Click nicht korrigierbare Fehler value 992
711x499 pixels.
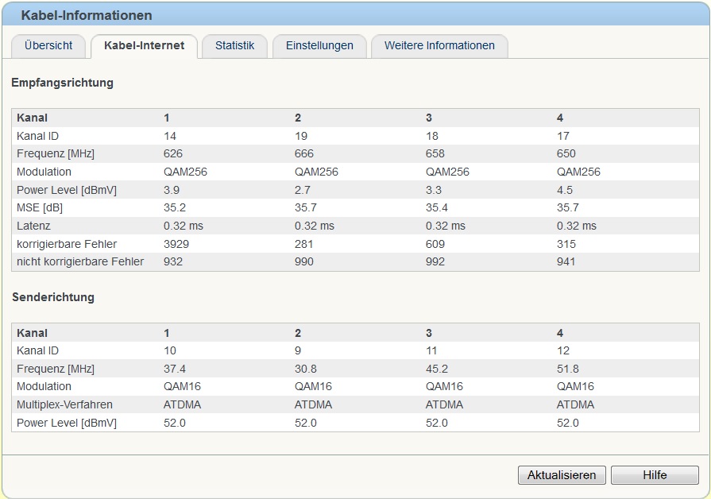coord(435,261)
